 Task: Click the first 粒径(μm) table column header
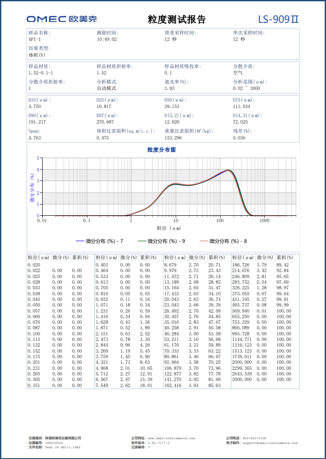click(x=39, y=257)
